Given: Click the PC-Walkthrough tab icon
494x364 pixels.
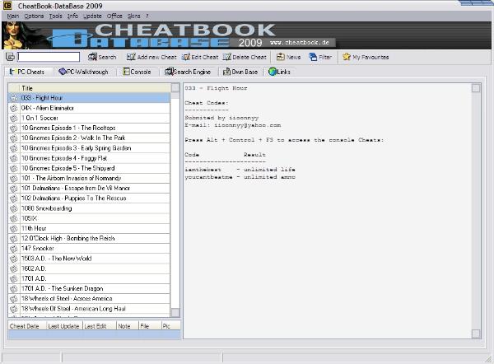Looking at the screenshot, I should [63, 72].
